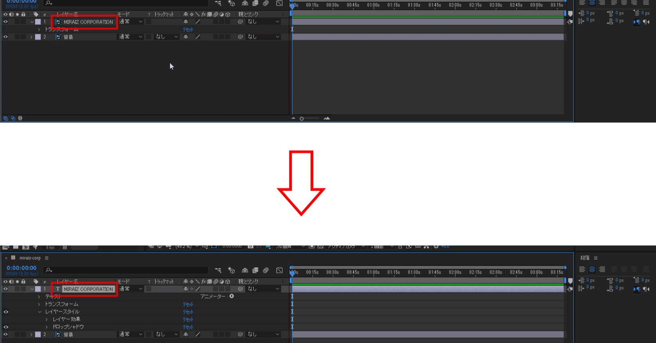Open track matte なし dropdown for 背景 in miraiz-corp
The width and height of the screenshot is (656, 343).
167,334
